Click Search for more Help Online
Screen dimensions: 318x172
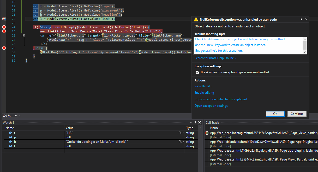pos(215,58)
